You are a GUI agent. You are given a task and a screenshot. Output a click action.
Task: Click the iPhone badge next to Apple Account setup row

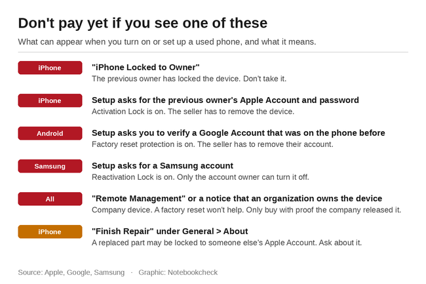pos(50,100)
